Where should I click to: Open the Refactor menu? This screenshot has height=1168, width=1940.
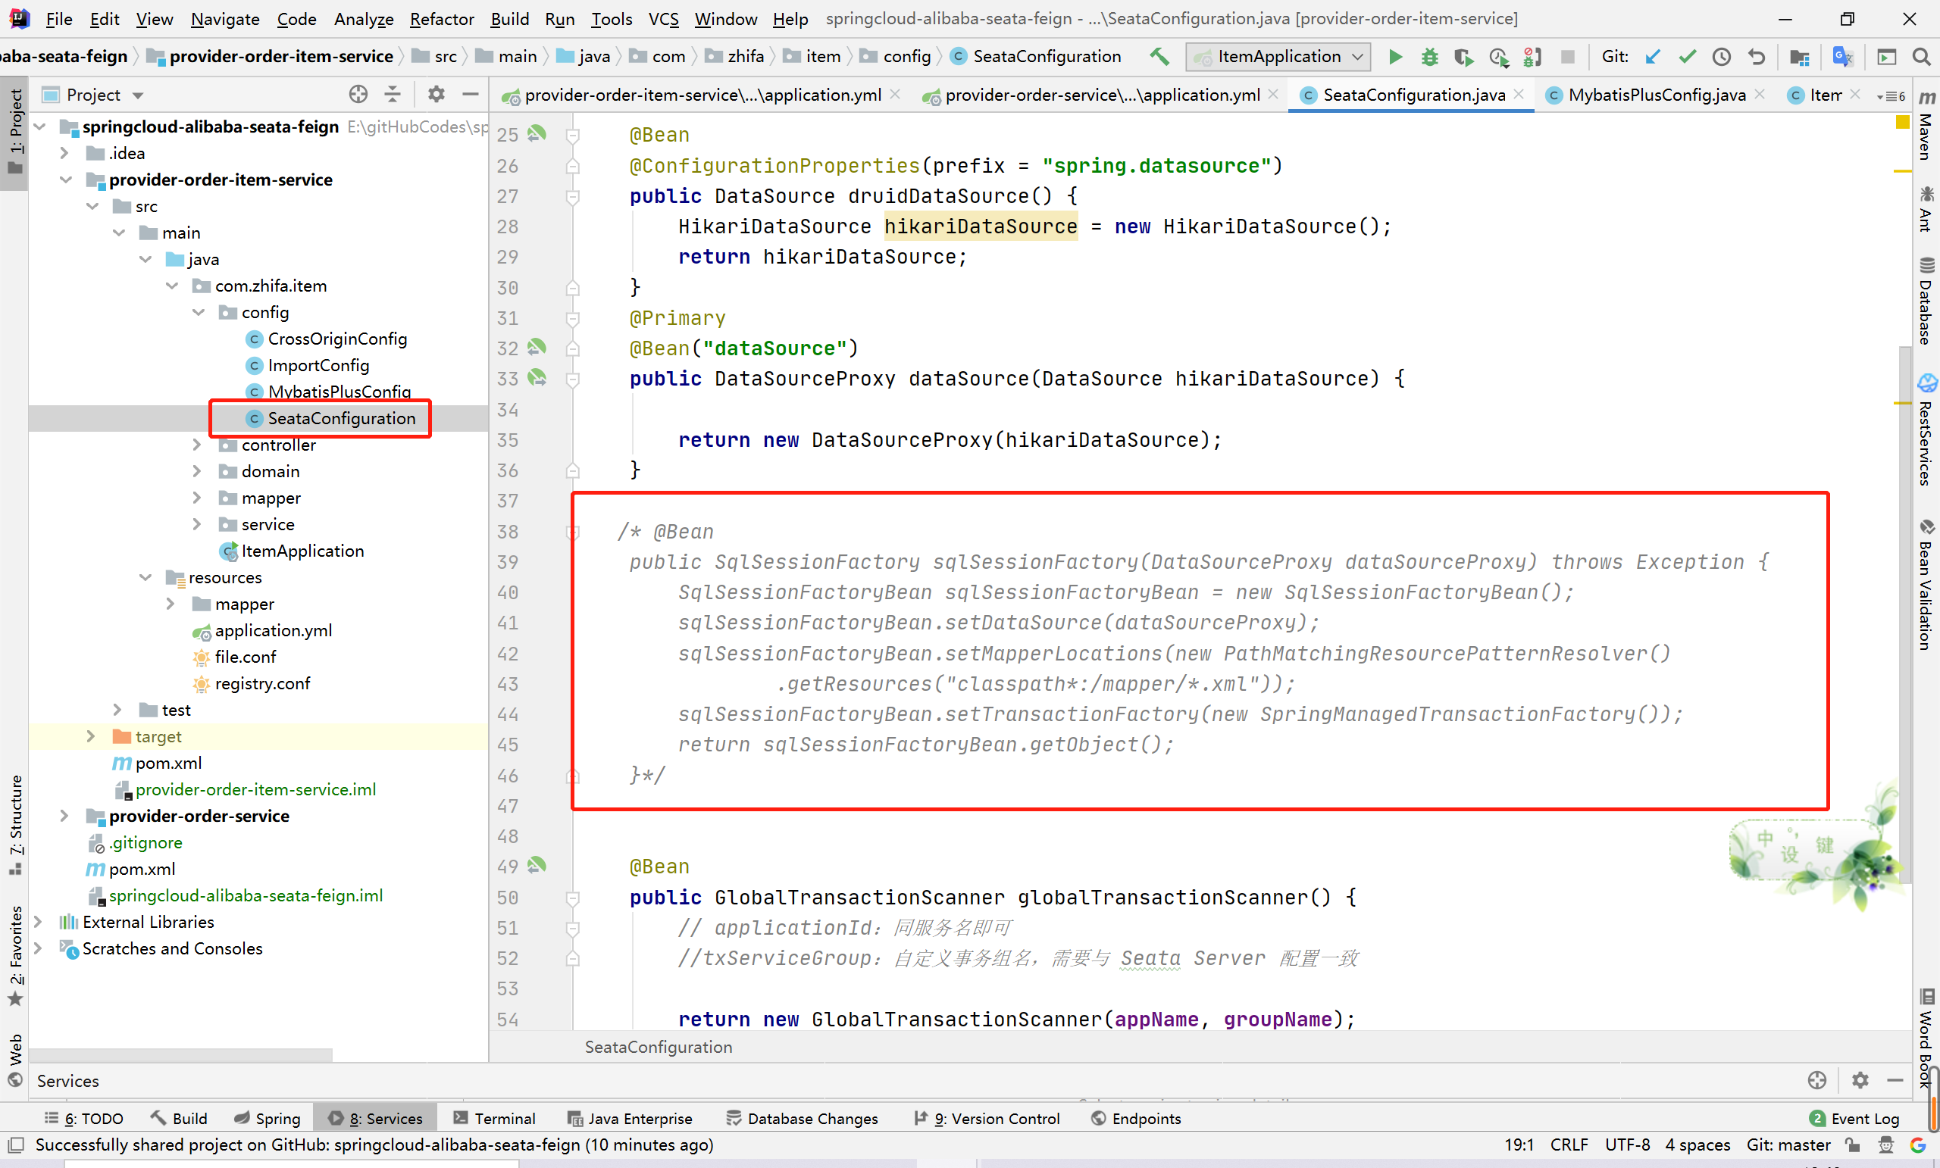pos(441,19)
